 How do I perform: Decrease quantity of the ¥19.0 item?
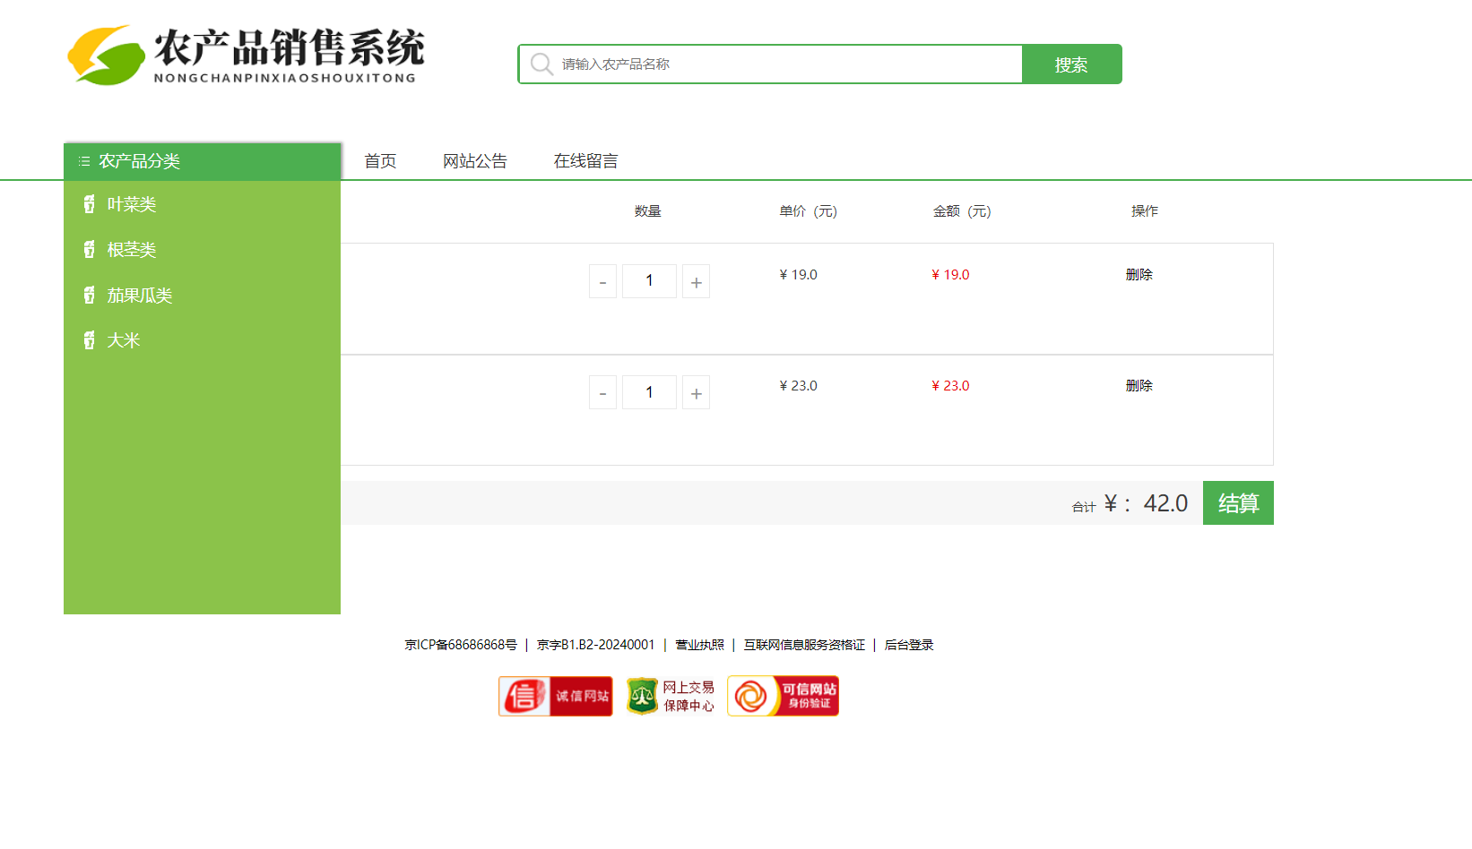(602, 282)
